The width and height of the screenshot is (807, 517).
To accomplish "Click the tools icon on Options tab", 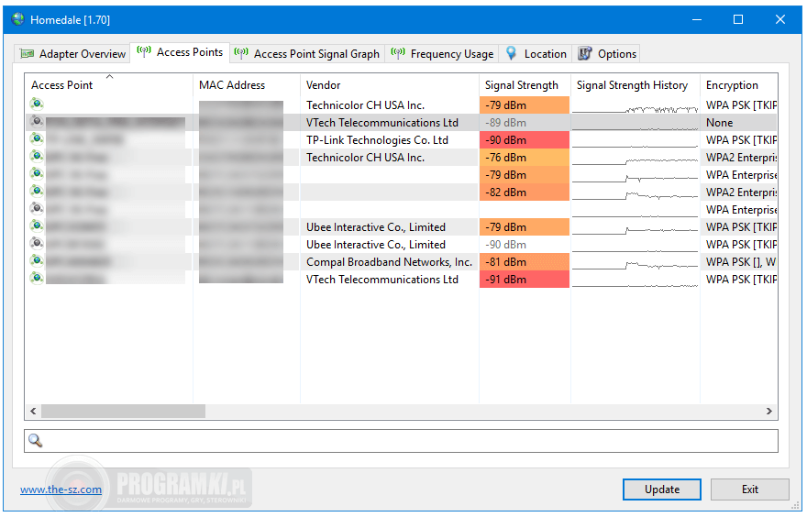I will 585,53.
